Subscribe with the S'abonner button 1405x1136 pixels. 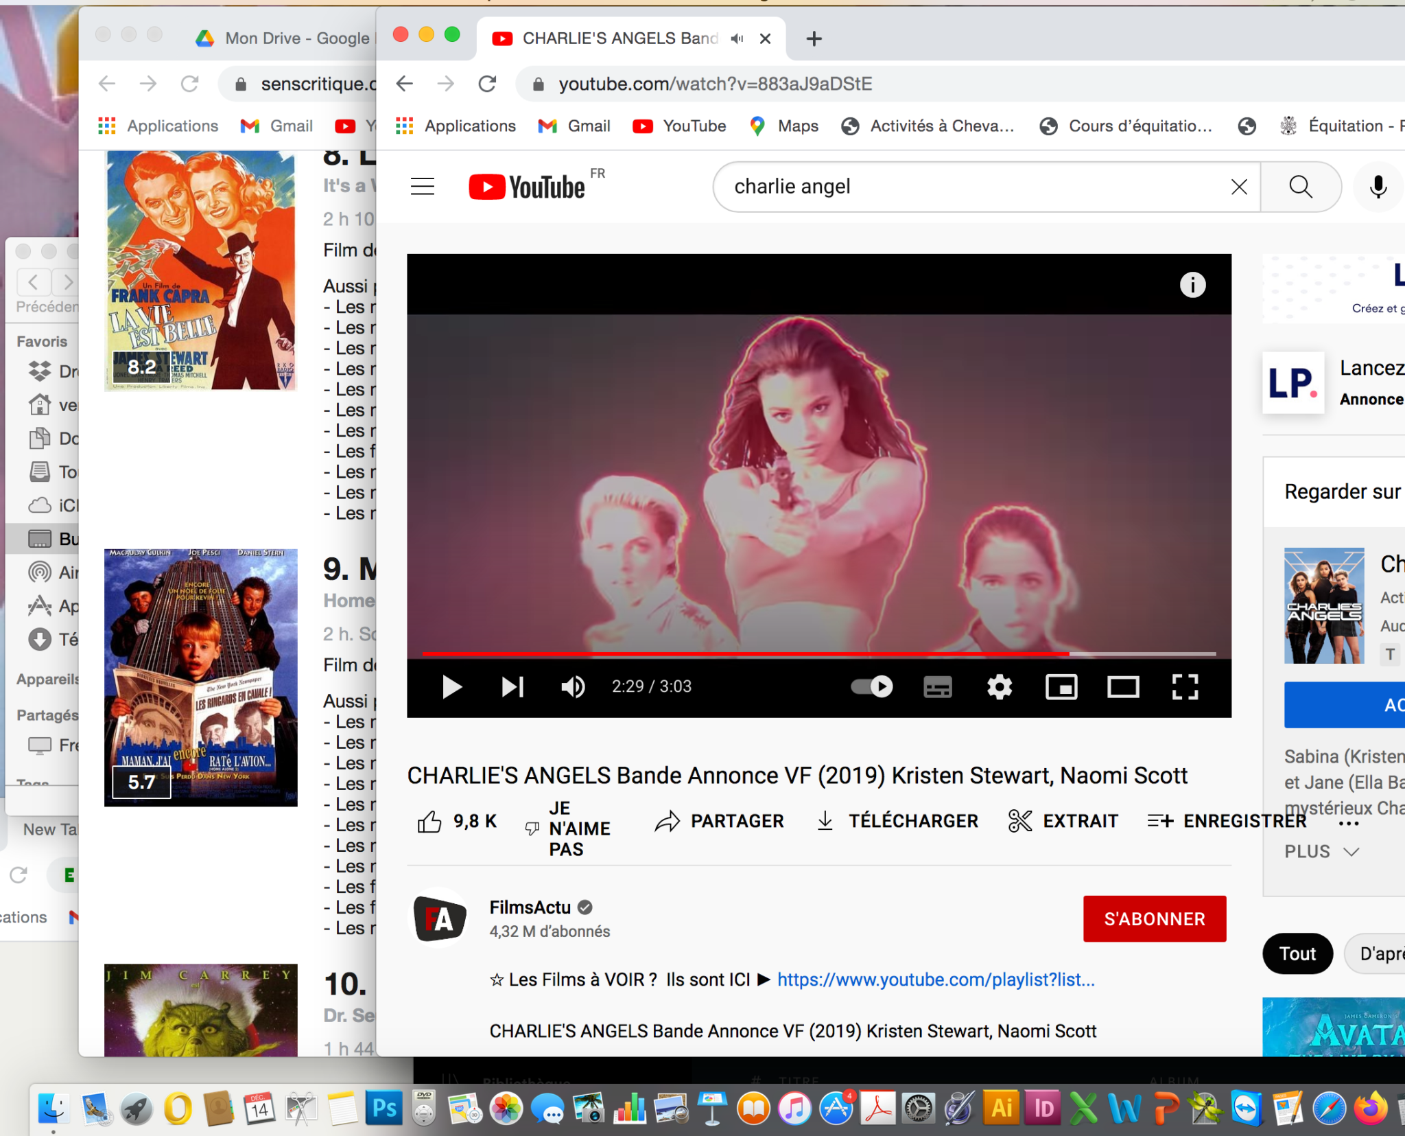(x=1155, y=918)
